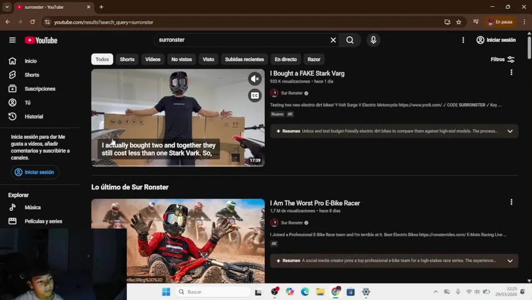Select the Razor filter chip
The image size is (532, 300).
coord(314,59)
